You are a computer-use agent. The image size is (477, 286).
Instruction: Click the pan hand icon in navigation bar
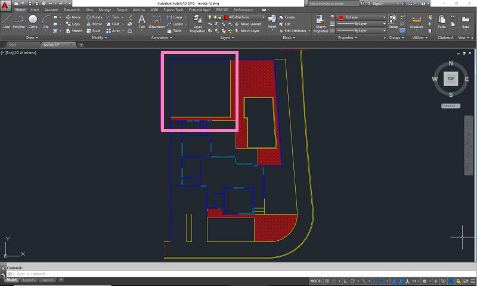[x=469, y=134]
